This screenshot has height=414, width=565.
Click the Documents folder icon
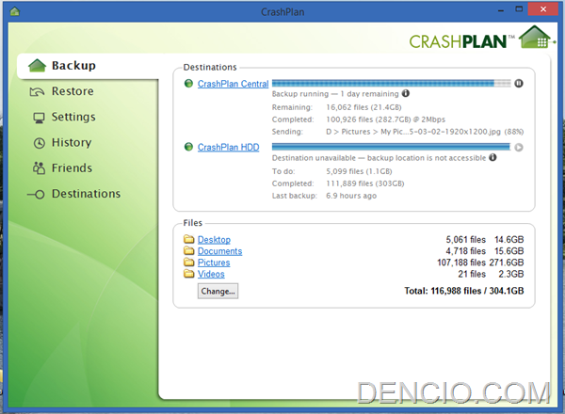(189, 250)
